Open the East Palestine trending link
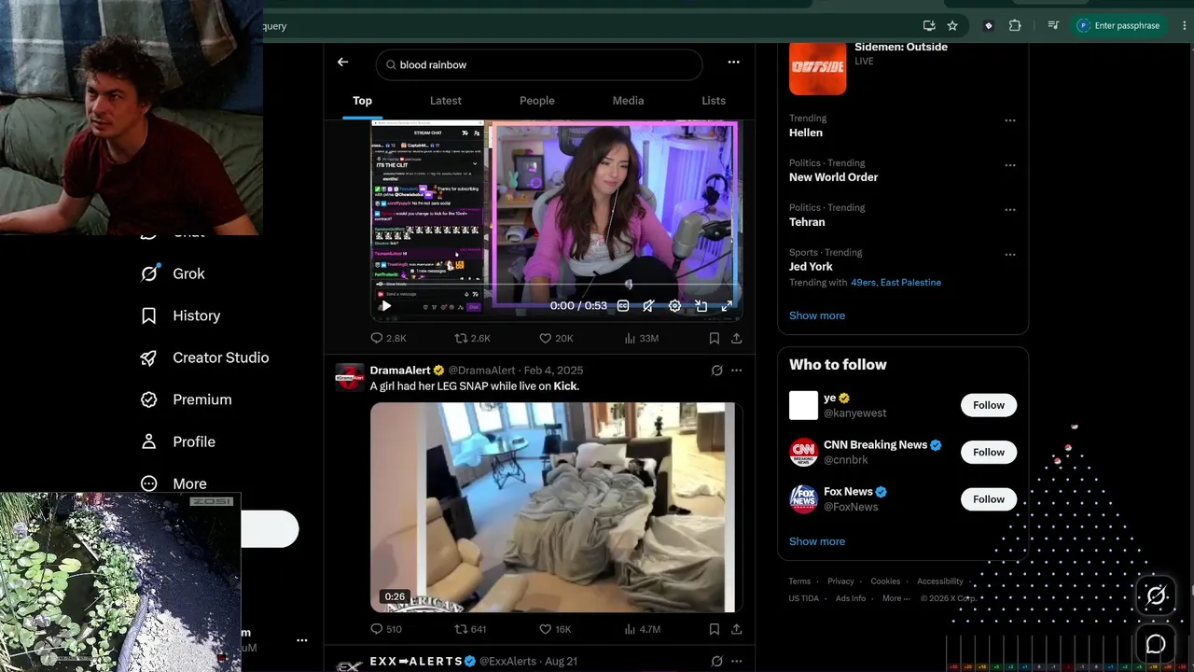The height and width of the screenshot is (672, 1194). [x=910, y=283]
